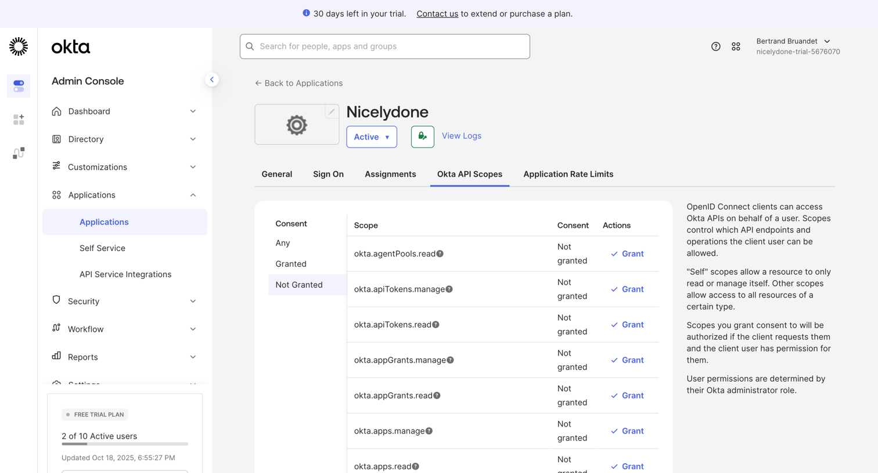Expand the Workflow menu chevron

pyautogui.click(x=193, y=329)
